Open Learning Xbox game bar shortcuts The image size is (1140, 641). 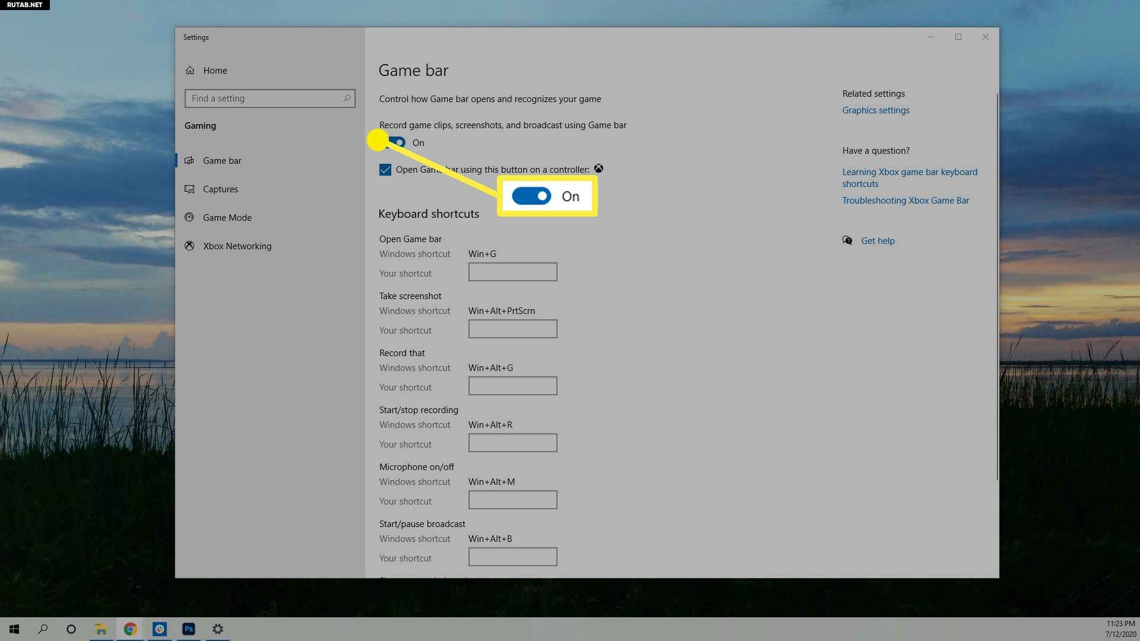click(910, 177)
